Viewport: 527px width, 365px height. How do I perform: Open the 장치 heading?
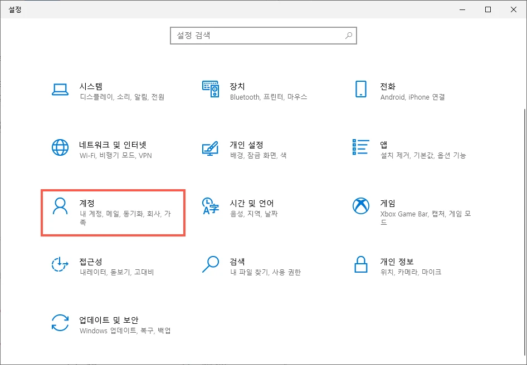click(237, 86)
